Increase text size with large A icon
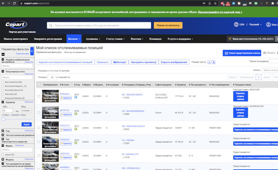Screen dimensions: 278x170 [213, 62]
